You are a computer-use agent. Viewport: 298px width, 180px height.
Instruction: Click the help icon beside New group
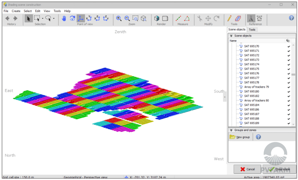pyautogui.click(x=258, y=137)
